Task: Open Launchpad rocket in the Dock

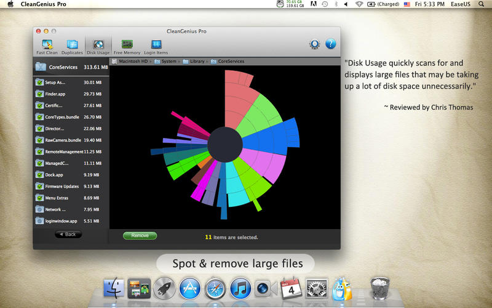Action: pos(164,288)
